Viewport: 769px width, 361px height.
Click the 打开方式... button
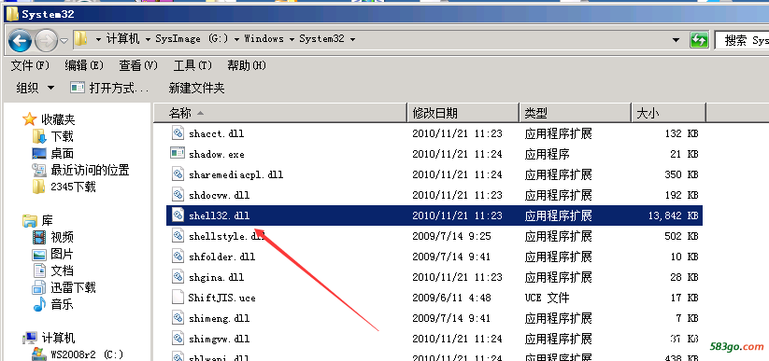tap(109, 89)
